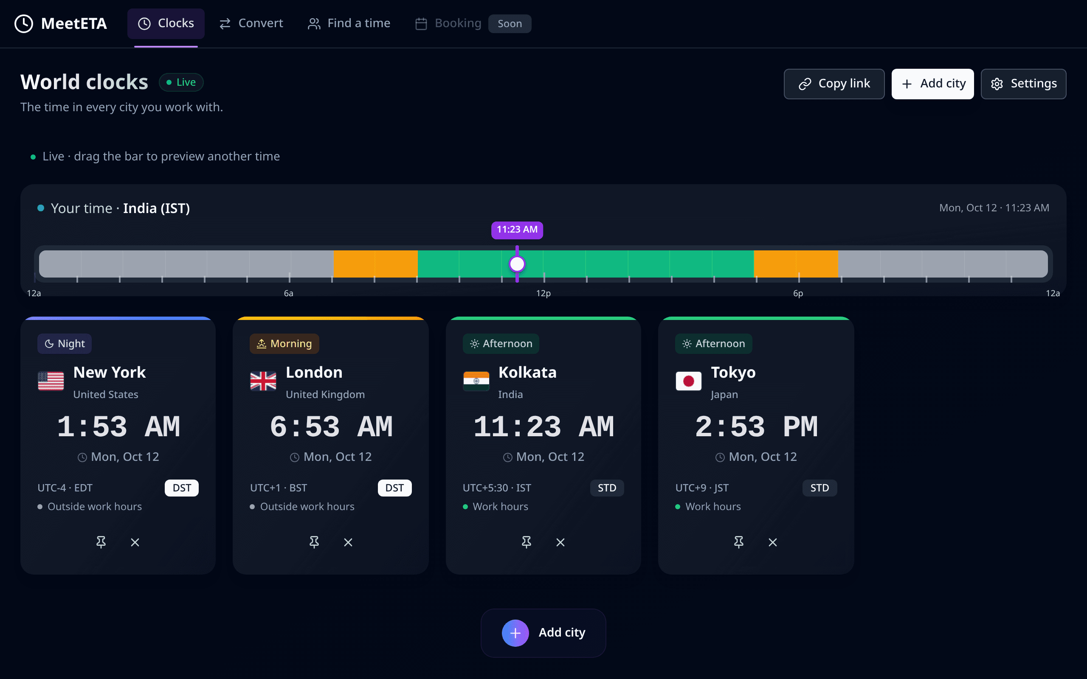Click the '2:53 PM' Tokyo time
The image size is (1087, 679).
point(756,427)
